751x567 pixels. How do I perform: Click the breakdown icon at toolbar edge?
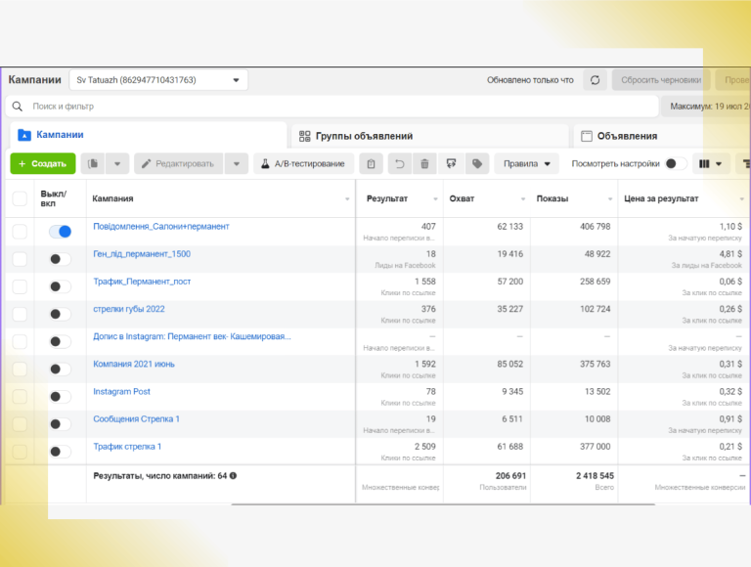point(745,164)
